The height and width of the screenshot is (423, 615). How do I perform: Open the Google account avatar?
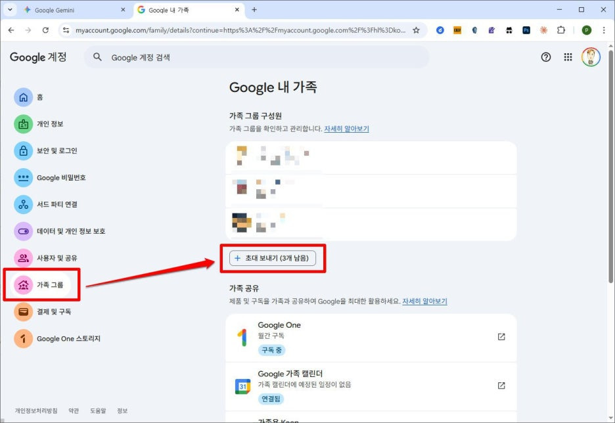[591, 57]
